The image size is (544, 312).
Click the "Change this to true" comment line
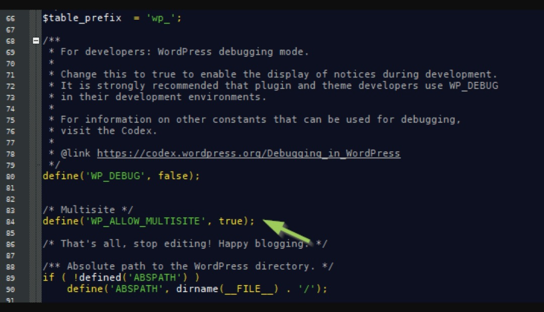point(273,74)
